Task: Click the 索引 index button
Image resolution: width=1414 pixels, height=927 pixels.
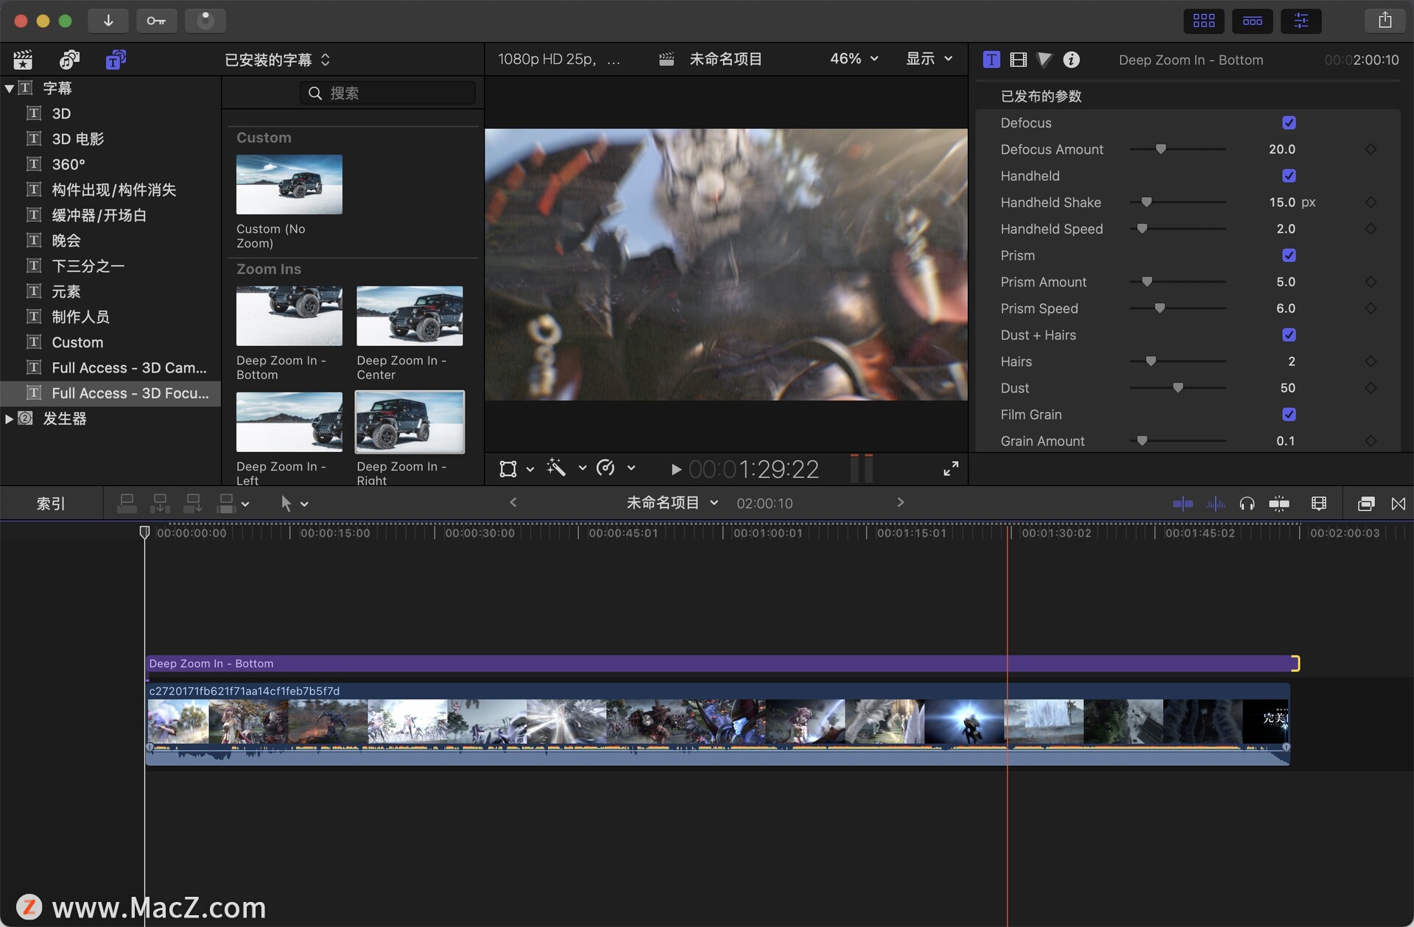Action: click(x=51, y=504)
